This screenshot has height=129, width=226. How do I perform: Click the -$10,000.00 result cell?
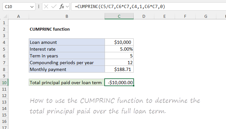119,82
